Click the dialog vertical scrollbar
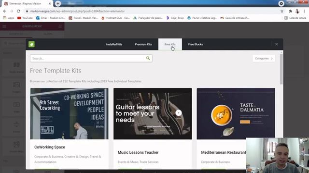Viewport: 309px width, 173px height. [281, 69]
